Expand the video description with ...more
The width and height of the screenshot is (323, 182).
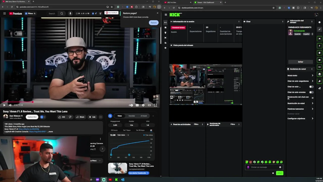[x=50, y=131]
